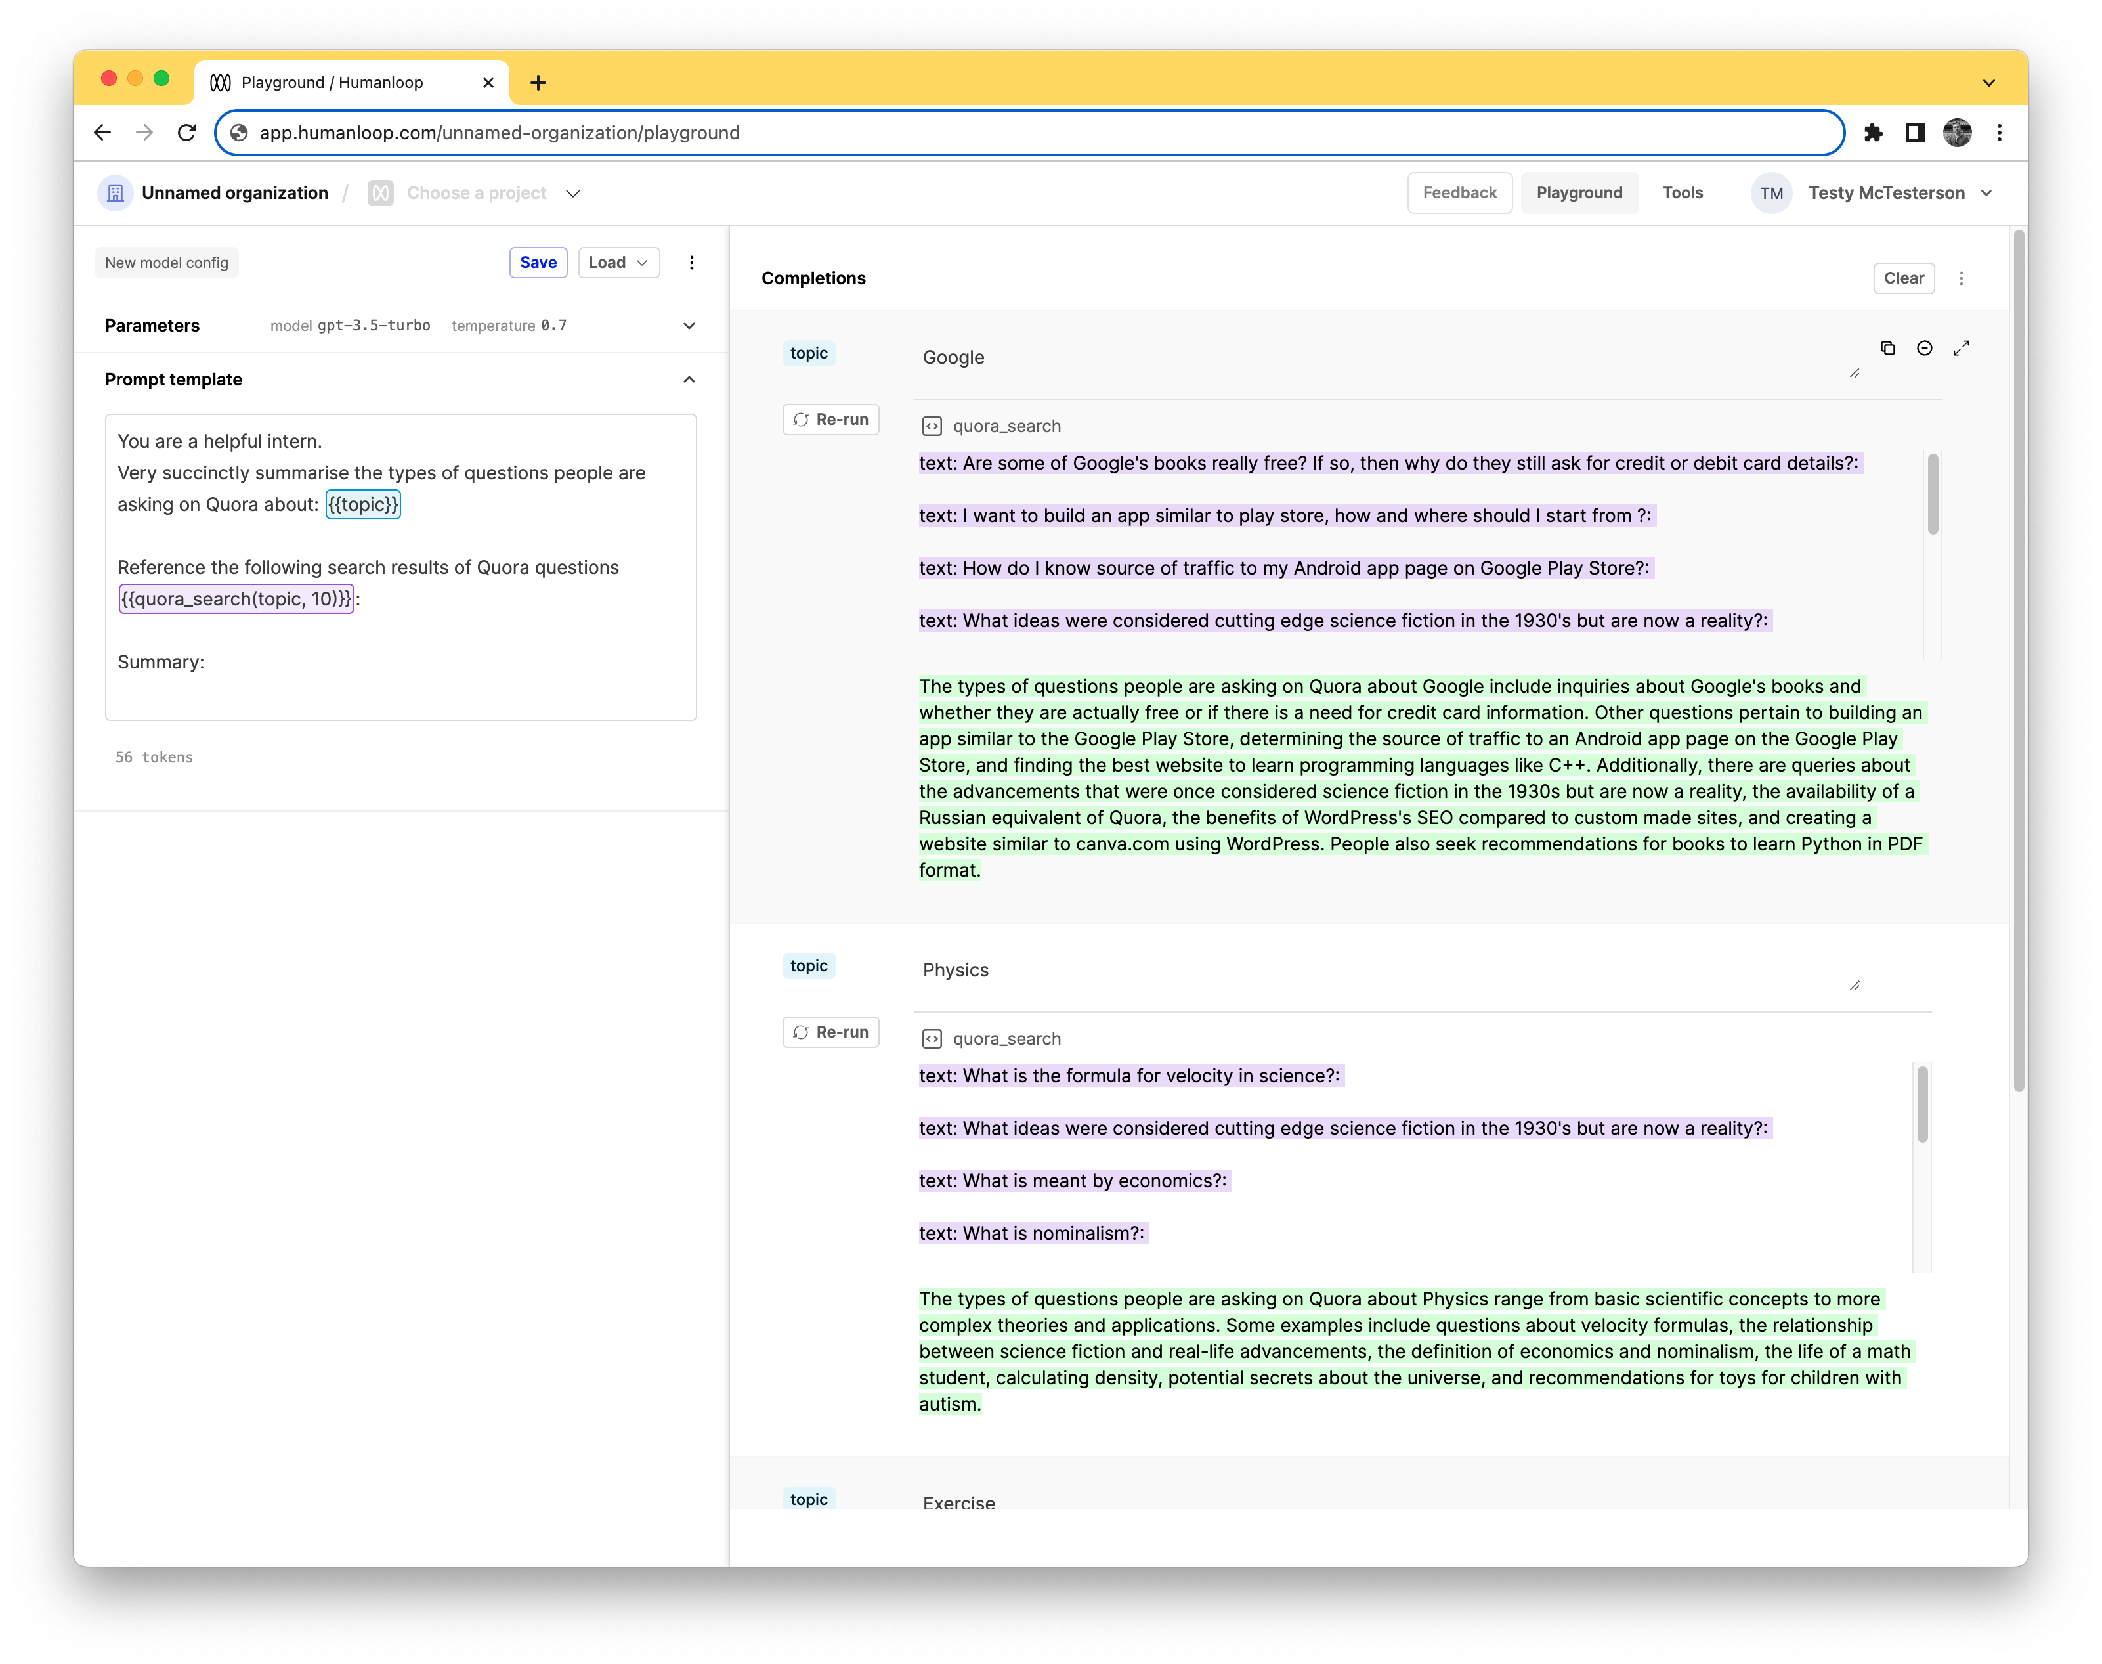This screenshot has height=1664, width=2102.
Task: Open the Chrome three-dot menu
Action: coord(1999,133)
